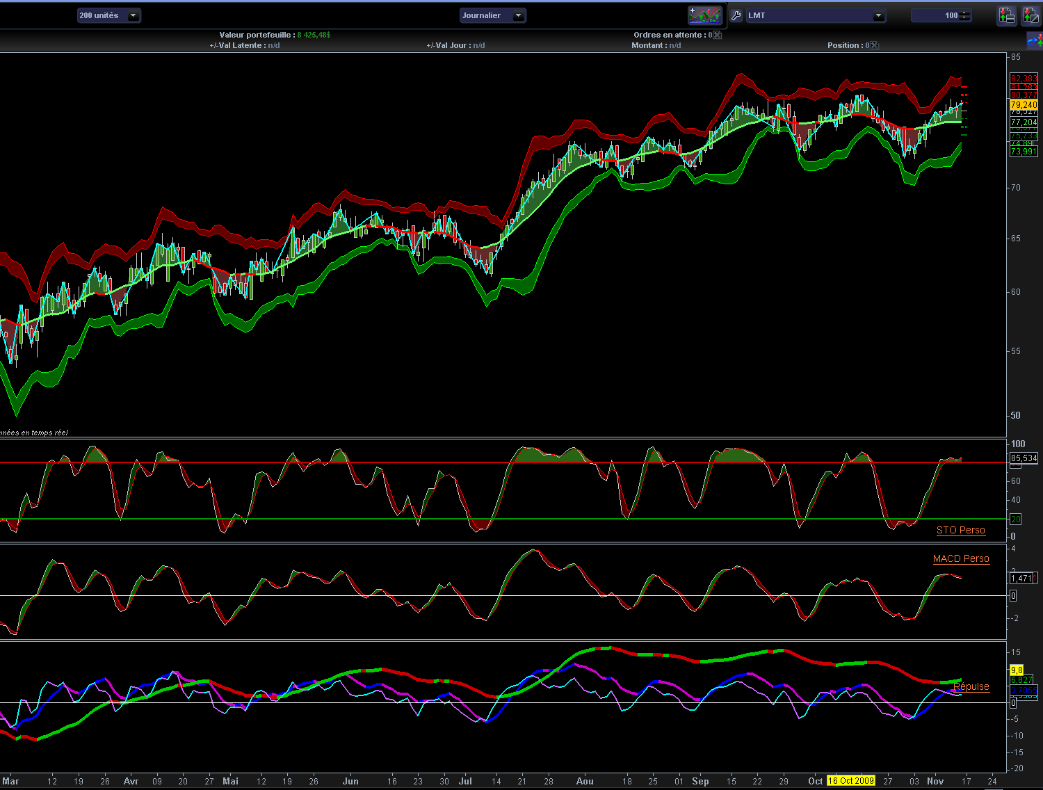This screenshot has height=790, width=1043.
Task: Click the 9,8 yellow Répulse value label
Action: tap(1017, 670)
